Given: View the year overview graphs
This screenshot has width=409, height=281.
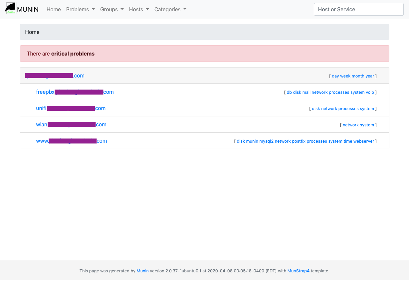Looking at the screenshot, I should tap(370, 76).
